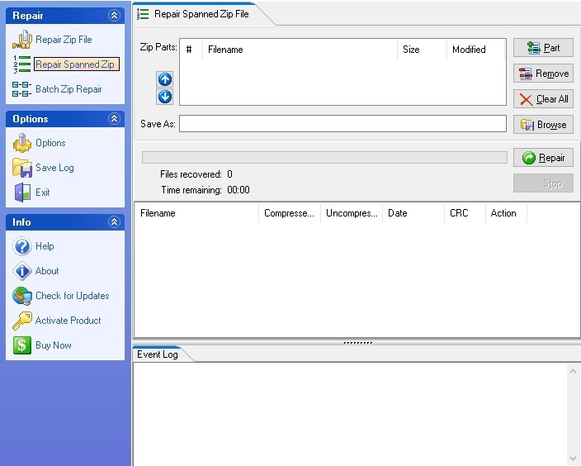Screen dimensions: 581x466
Task: Click Activate Product link
Action: point(68,321)
